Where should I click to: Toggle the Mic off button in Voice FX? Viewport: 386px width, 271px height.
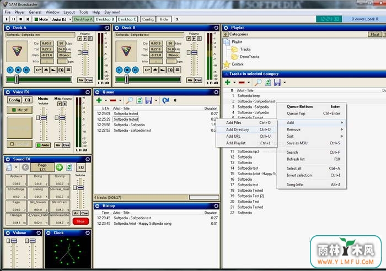(20, 110)
